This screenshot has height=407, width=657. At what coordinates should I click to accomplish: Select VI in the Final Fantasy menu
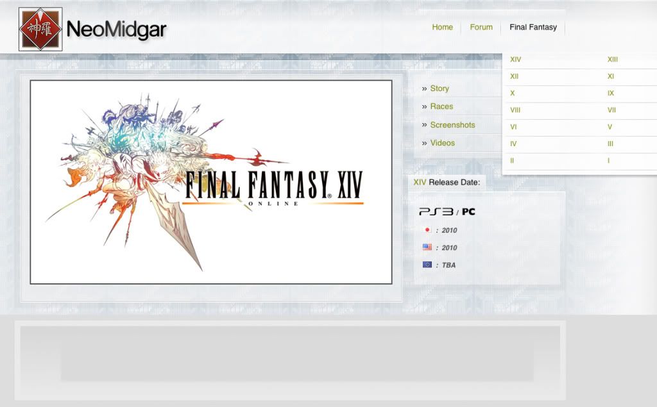click(x=513, y=127)
